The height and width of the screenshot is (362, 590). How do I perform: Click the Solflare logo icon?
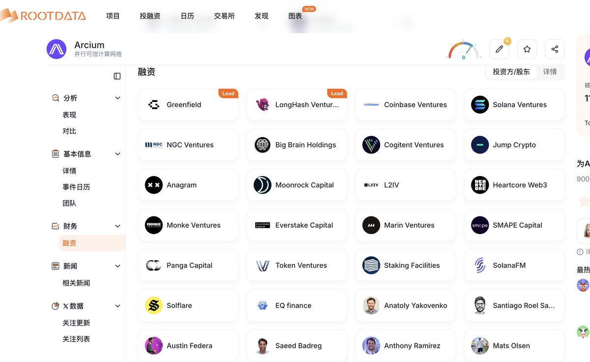(154, 305)
